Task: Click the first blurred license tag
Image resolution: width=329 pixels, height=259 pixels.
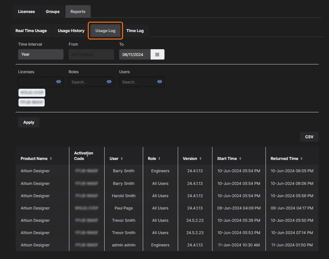Action: tap(32, 93)
